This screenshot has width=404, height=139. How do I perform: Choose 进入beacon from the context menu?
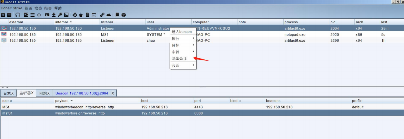[183, 31]
